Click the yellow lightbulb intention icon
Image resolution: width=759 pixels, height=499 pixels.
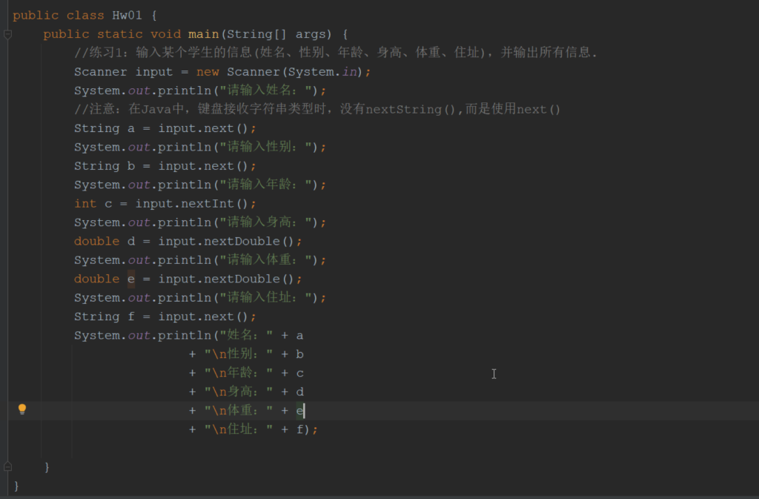(x=22, y=409)
